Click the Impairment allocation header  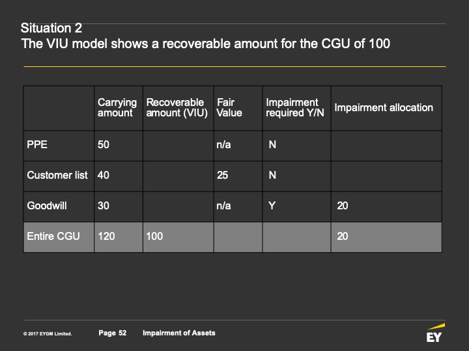[384, 107]
